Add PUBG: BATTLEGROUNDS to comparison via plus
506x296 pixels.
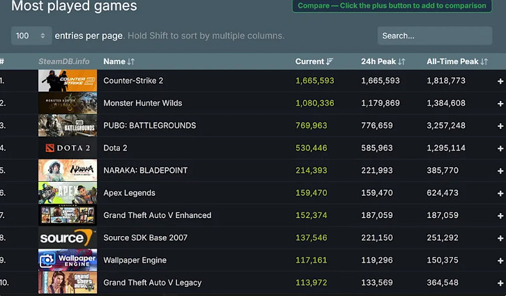(500, 126)
